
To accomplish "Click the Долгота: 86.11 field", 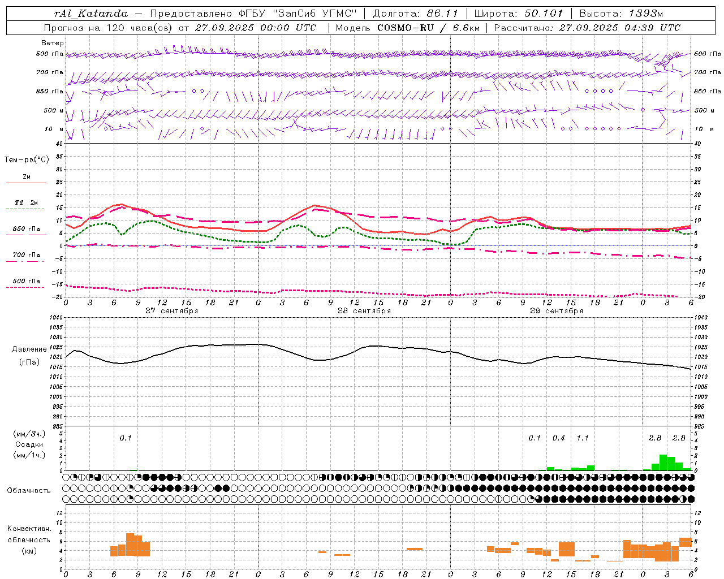I will tap(415, 14).
